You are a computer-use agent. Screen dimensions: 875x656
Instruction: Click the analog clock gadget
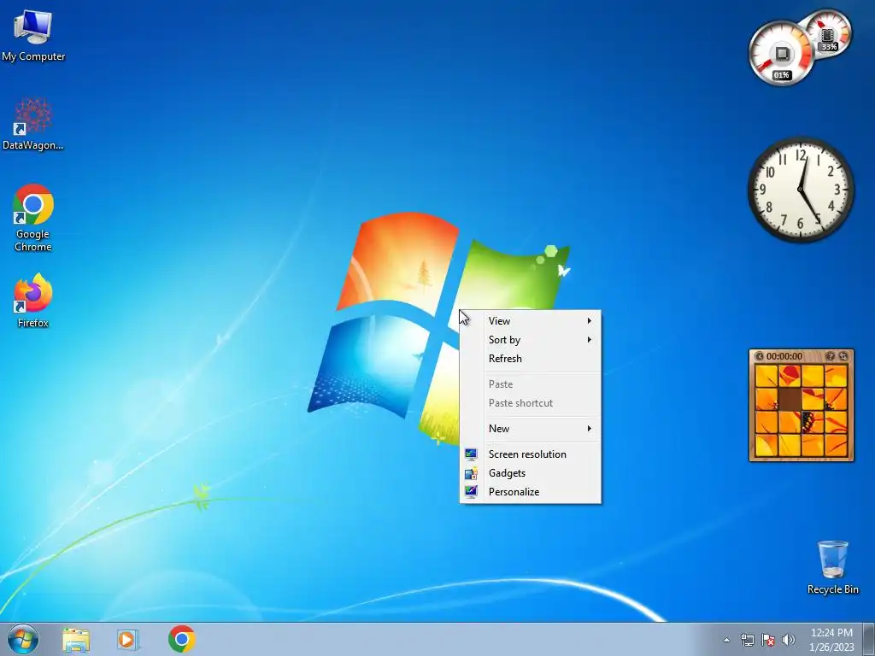(801, 190)
